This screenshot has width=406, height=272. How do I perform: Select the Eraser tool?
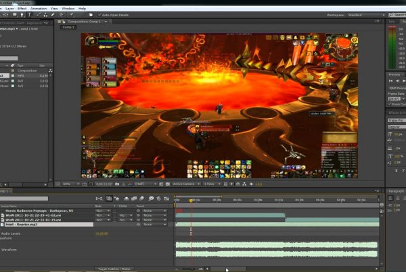pos(53,15)
